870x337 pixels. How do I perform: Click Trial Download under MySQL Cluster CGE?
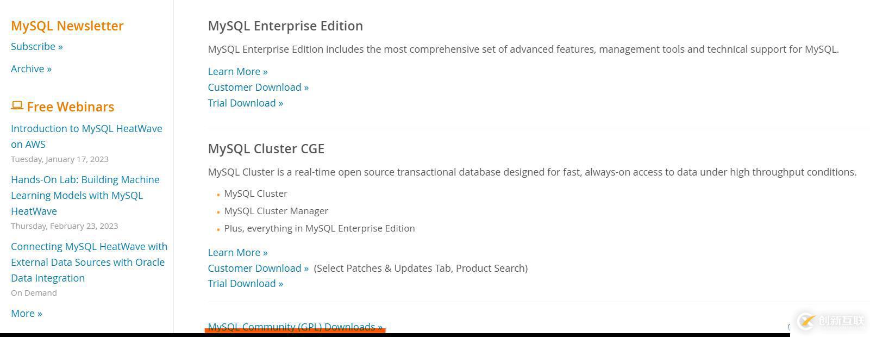245,284
